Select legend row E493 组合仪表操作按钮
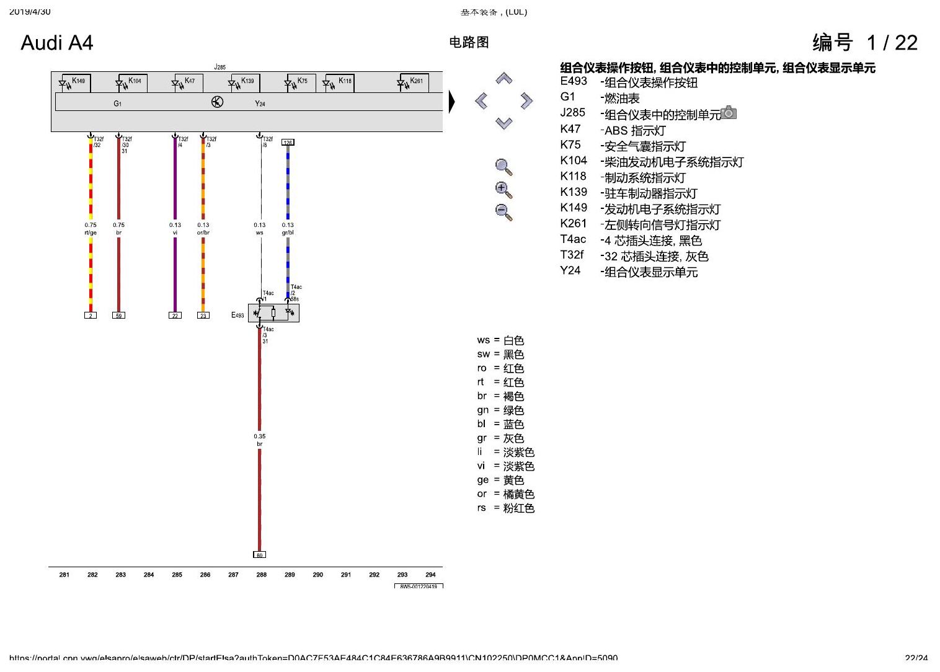This screenshot has height=672, width=940. [x=629, y=82]
